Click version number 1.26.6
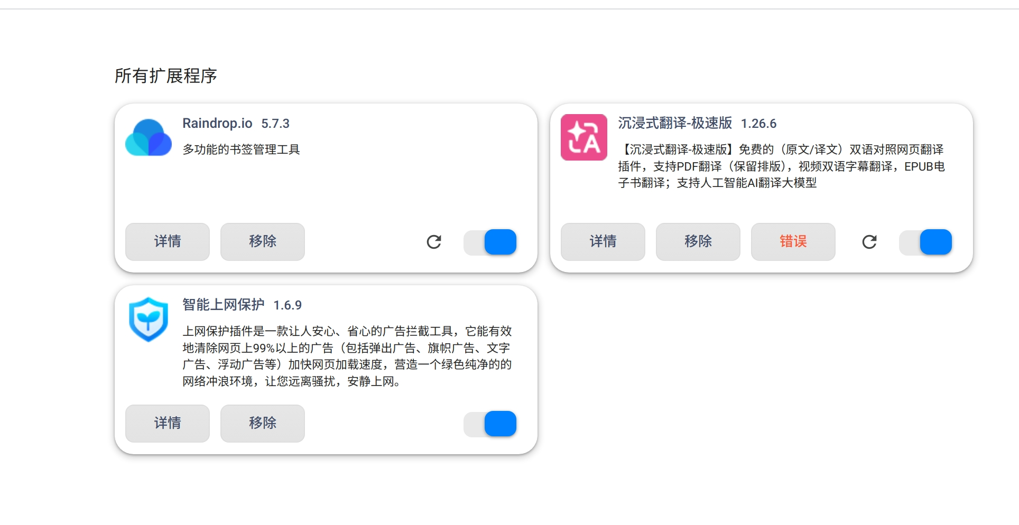Image resolution: width=1019 pixels, height=525 pixels. pyautogui.click(x=758, y=124)
